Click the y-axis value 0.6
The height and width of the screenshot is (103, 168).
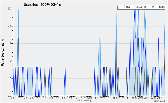10,78
